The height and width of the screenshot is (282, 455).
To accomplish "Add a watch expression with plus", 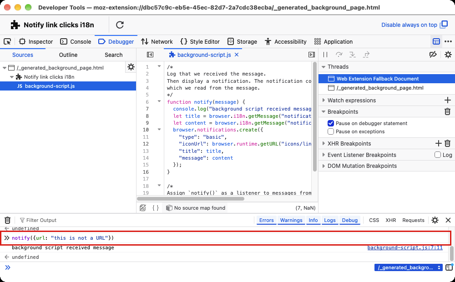I will 447,100.
